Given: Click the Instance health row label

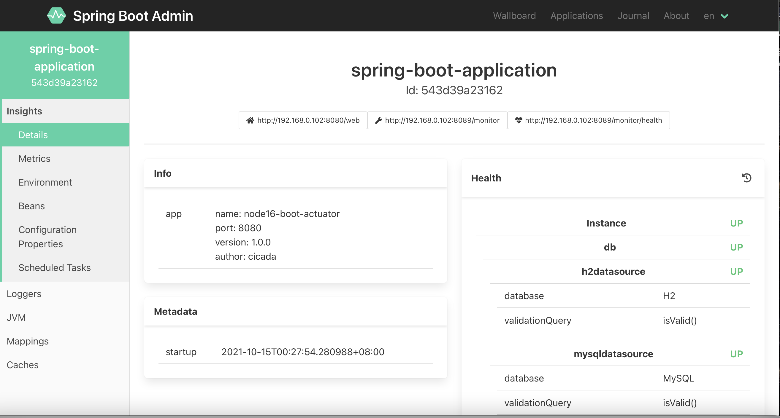Looking at the screenshot, I should pyautogui.click(x=606, y=223).
